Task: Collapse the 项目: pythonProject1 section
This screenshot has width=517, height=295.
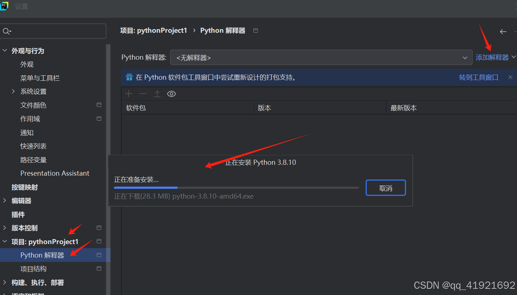Action: click(5, 241)
